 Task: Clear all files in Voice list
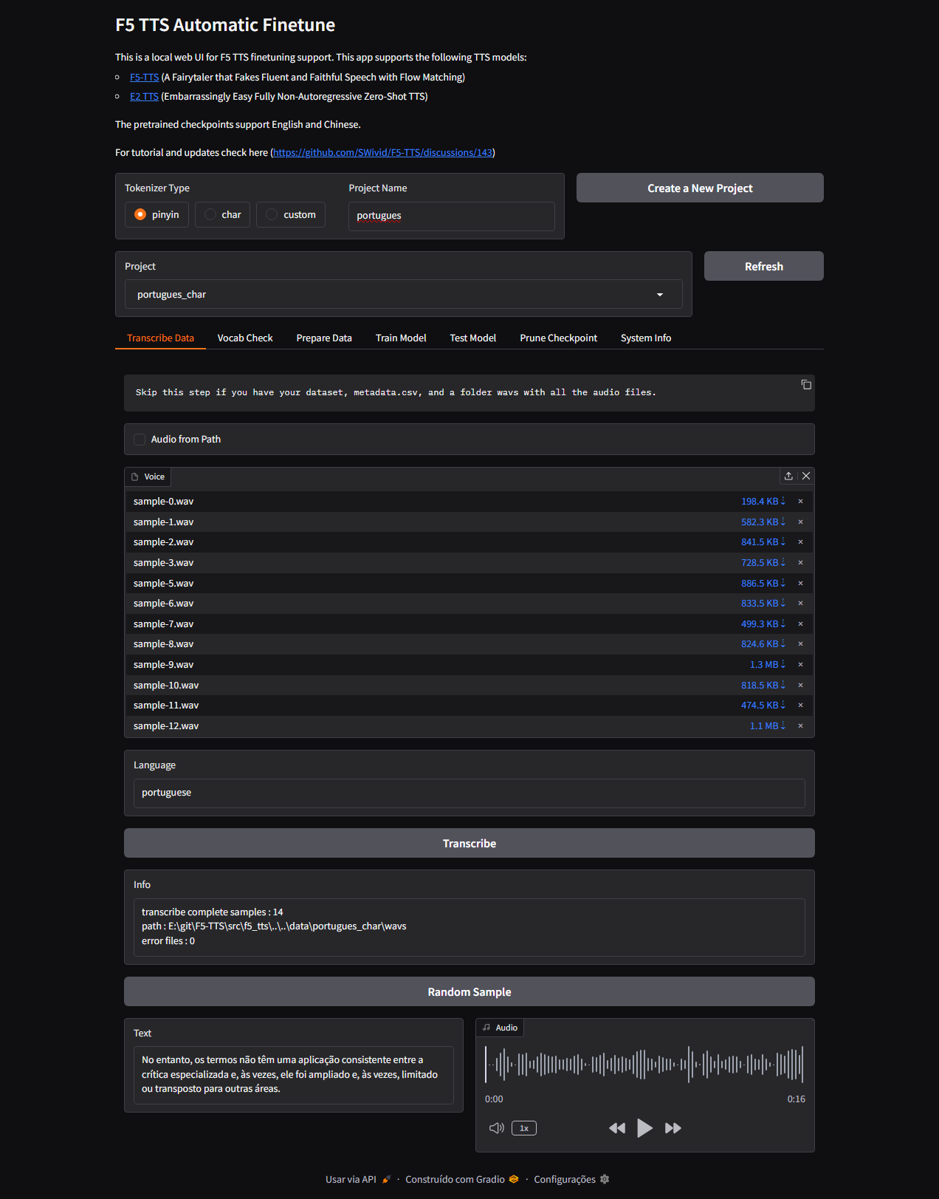pyautogui.click(x=806, y=476)
